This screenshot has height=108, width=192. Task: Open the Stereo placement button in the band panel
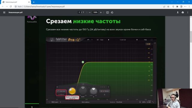pyautogui.click(x=104, y=91)
